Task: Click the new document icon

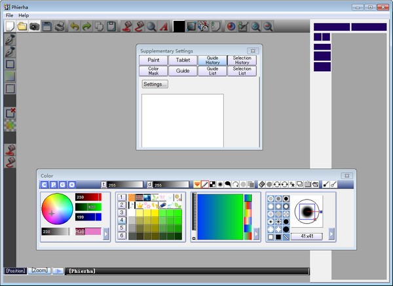Action: point(10,27)
